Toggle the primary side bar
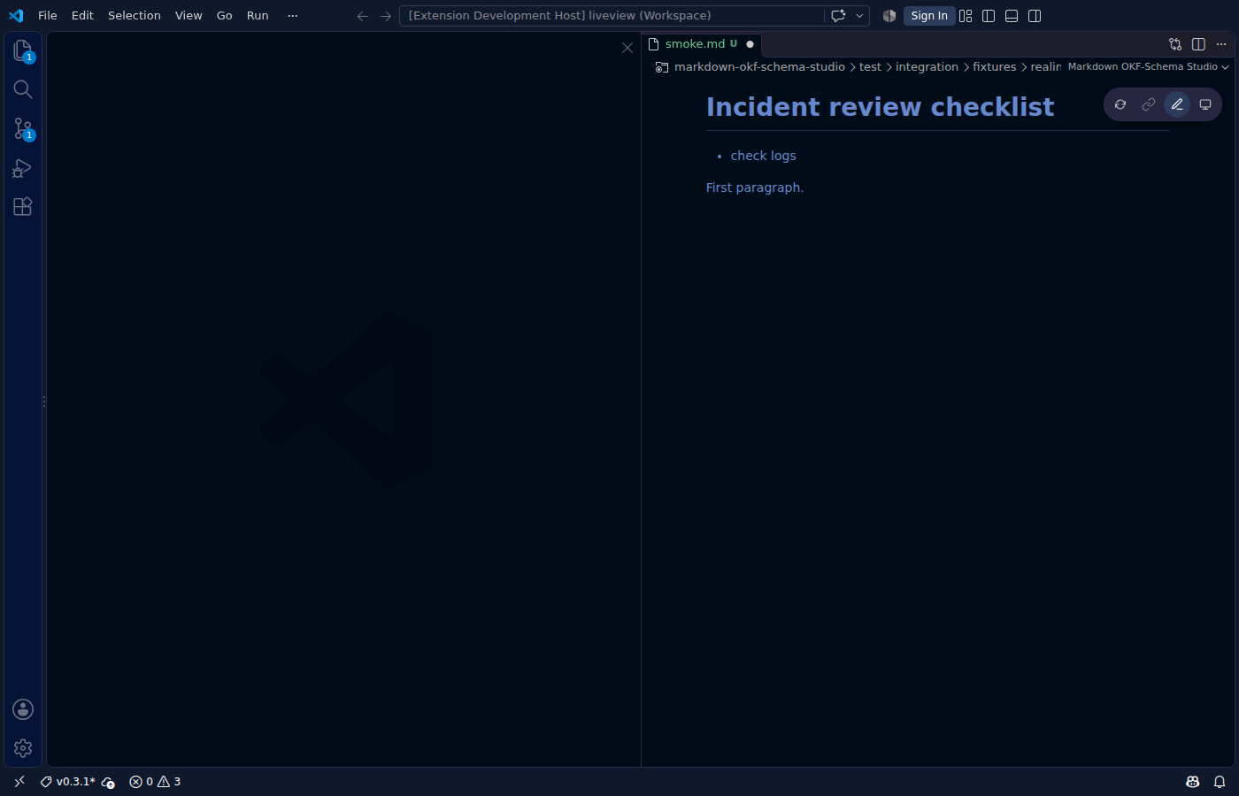Image resolution: width=1239 pixels, height=796 pixels. [x=989, y=15]
